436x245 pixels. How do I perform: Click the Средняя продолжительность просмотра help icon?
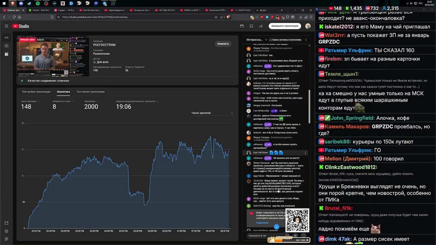(x=157, y=101)
